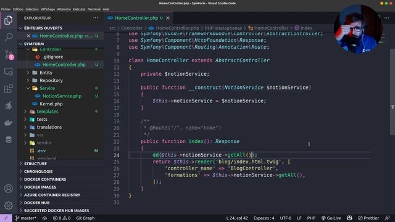Open the Run and Debug view
This screenshot has width=395, height=222.
[8, 105]
